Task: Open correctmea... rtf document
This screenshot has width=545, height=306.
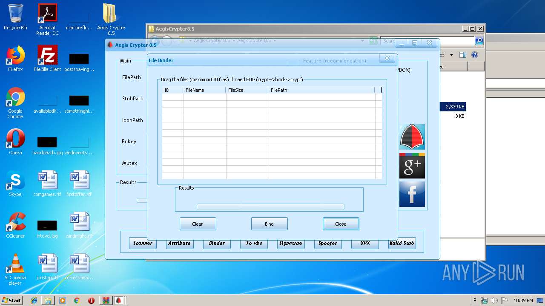Action: click(79, 267)
